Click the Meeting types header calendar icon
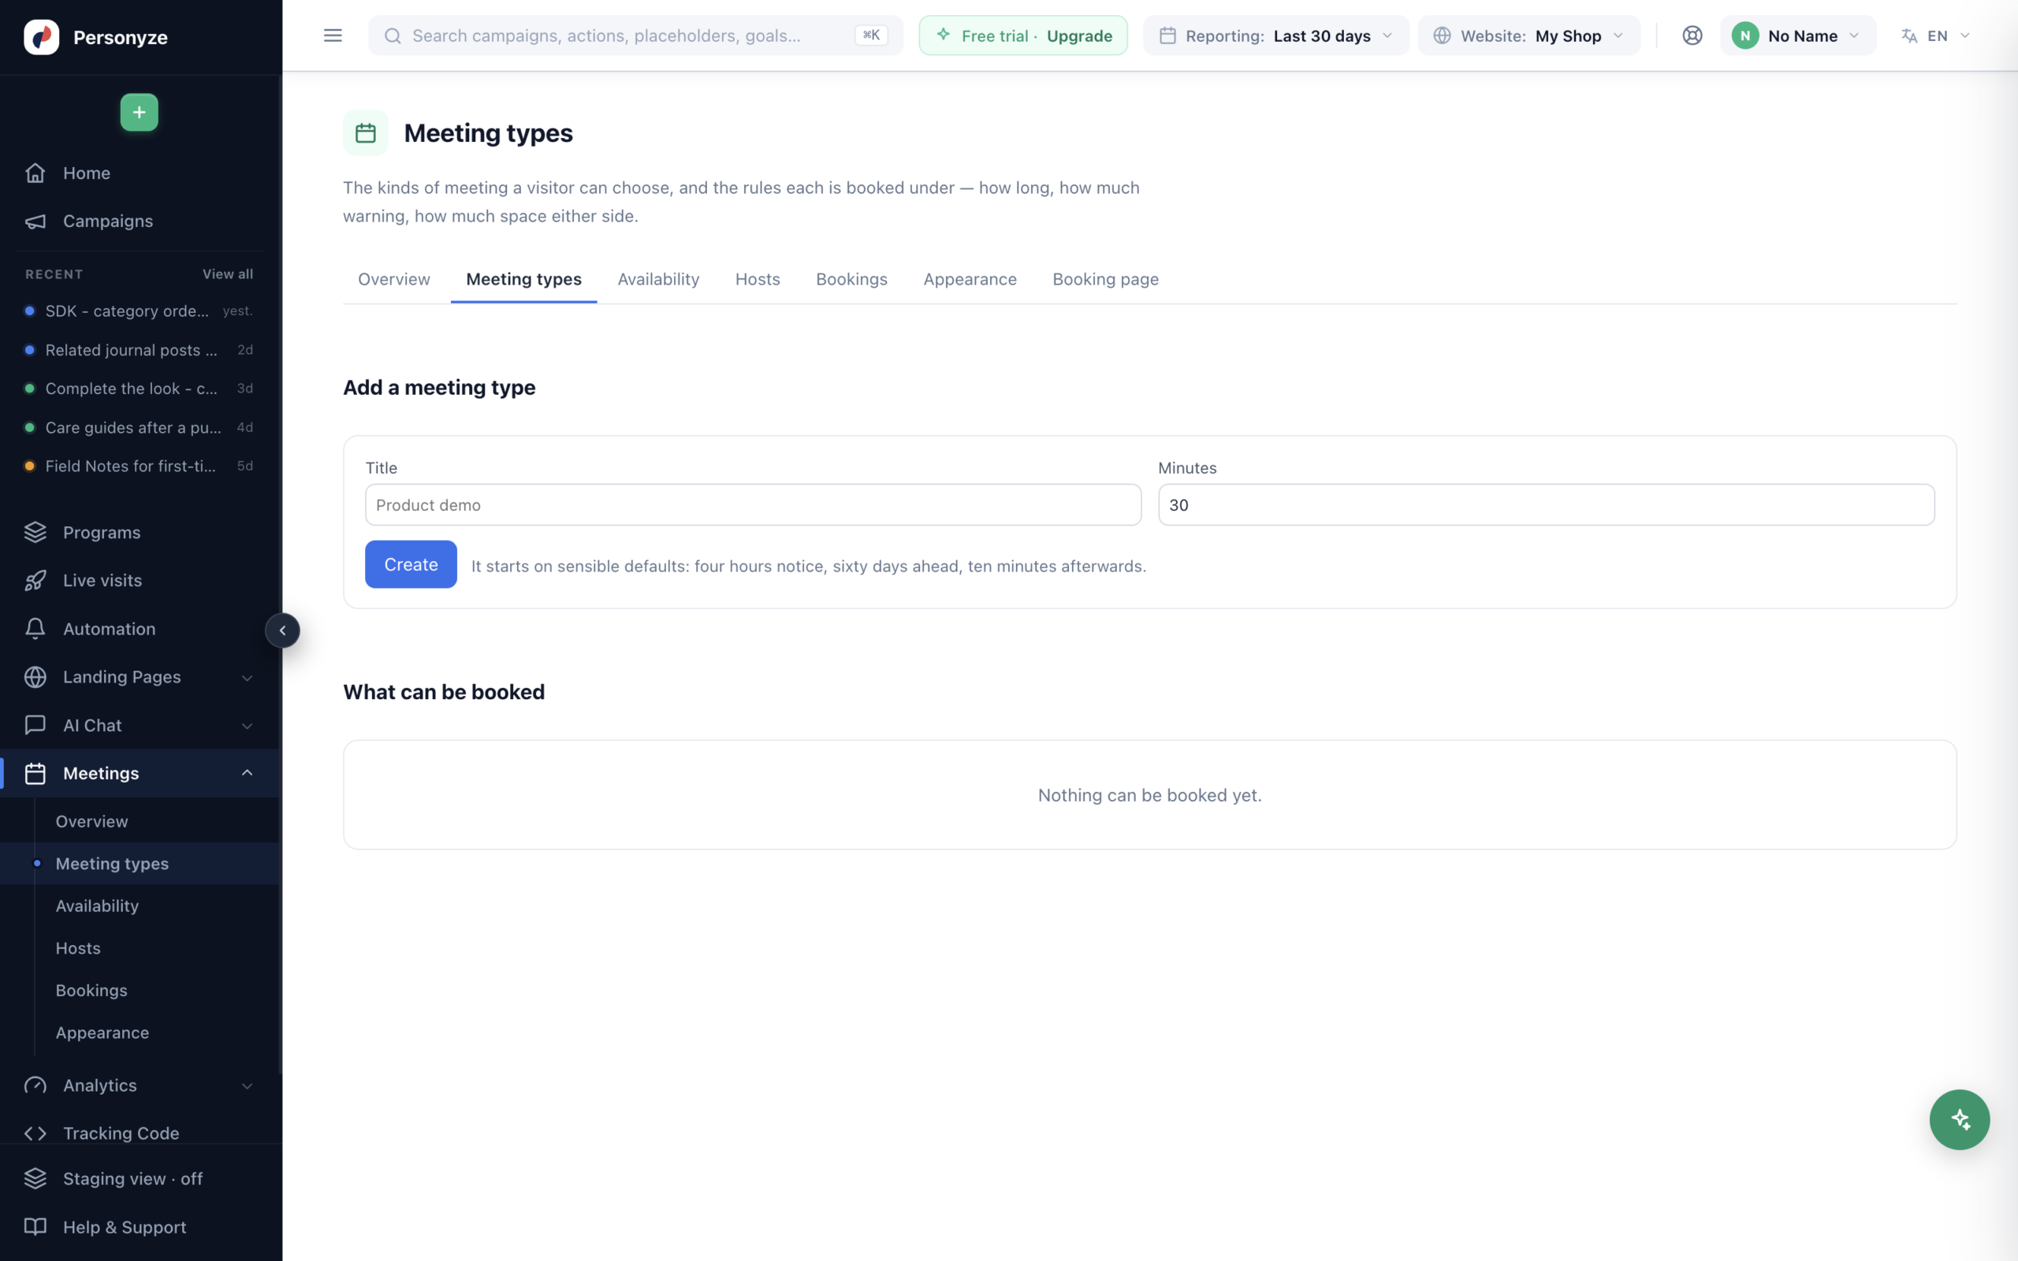Screen dimensions: 2018x1261 point(365,132)
